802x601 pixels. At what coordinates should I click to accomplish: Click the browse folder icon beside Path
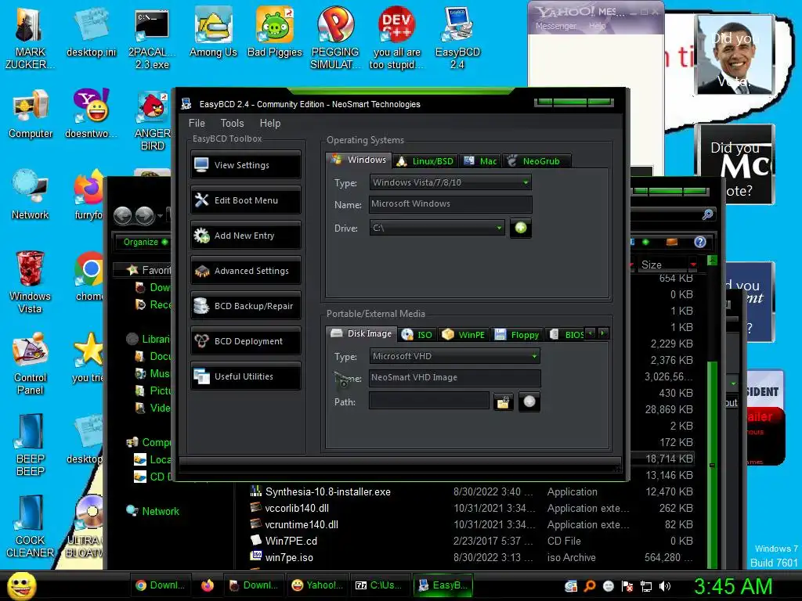pos(504,402)
